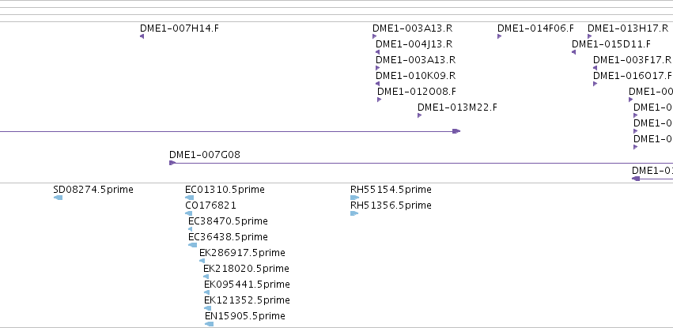Select the DME1-013M22.F feature label
This screenshot has height=328, width=673.
[458, 107]
